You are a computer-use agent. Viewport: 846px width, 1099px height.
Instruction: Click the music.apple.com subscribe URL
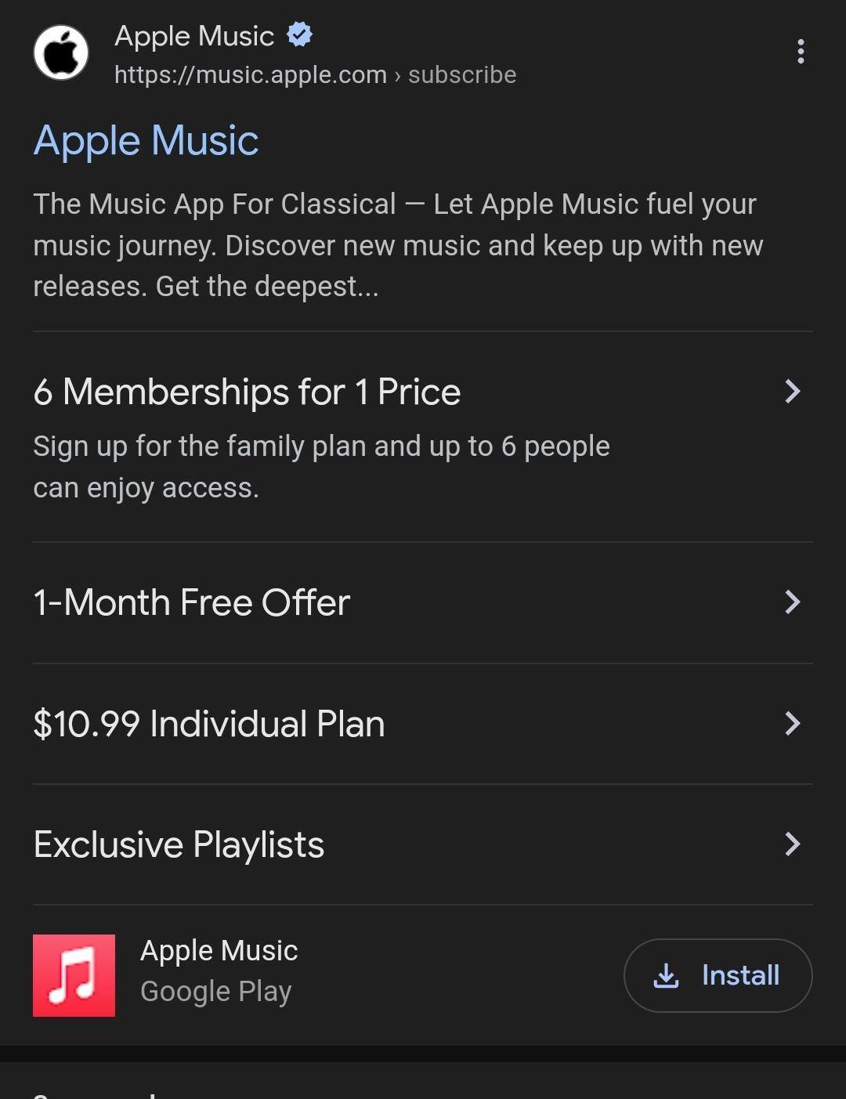tap(315, 75)
